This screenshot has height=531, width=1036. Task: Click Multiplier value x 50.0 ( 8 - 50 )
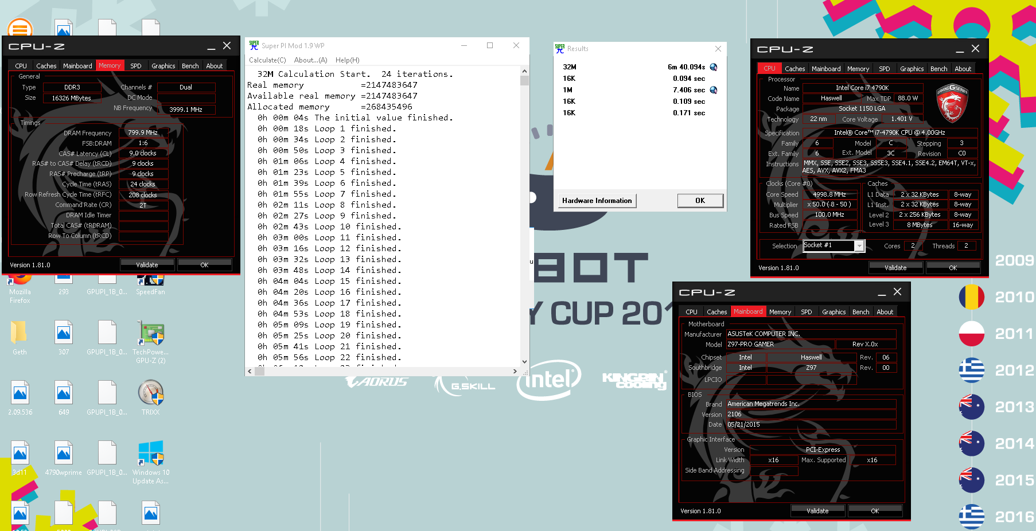pos(829,204)
